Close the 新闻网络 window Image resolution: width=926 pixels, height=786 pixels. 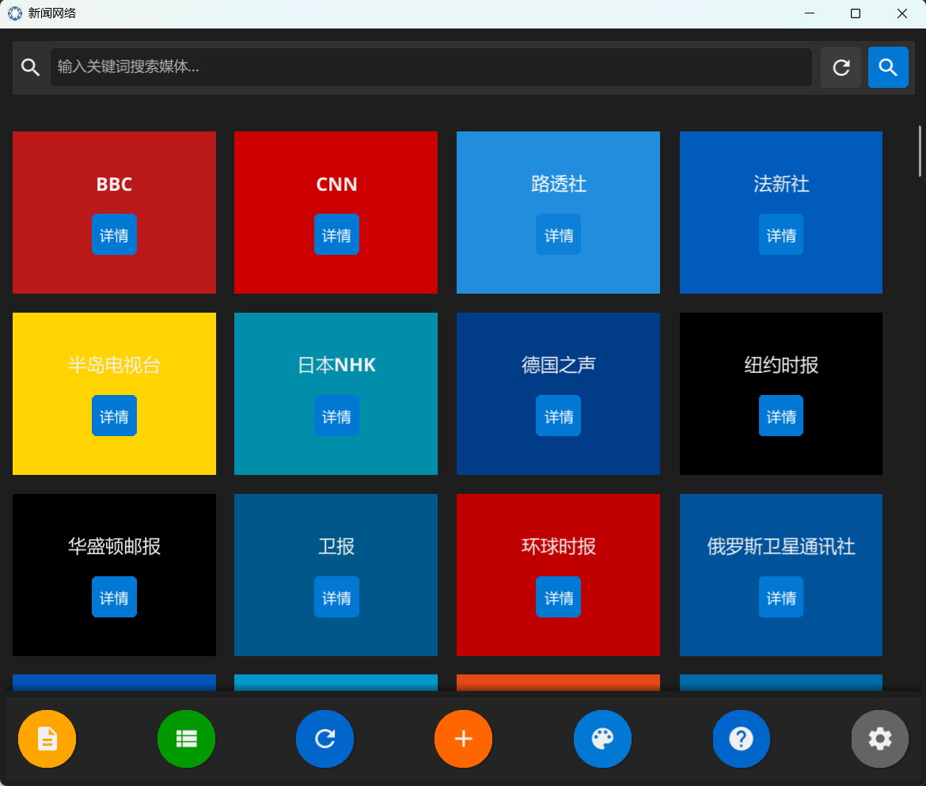click(x=901, y=13)
